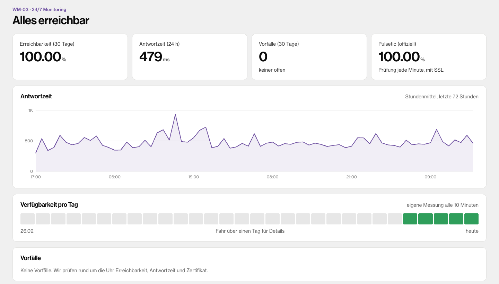Select the "Antwortzeit (24 h)" card label
Image resolution: width=499 pixels, height=284 pixels.
tap(159, 44)
